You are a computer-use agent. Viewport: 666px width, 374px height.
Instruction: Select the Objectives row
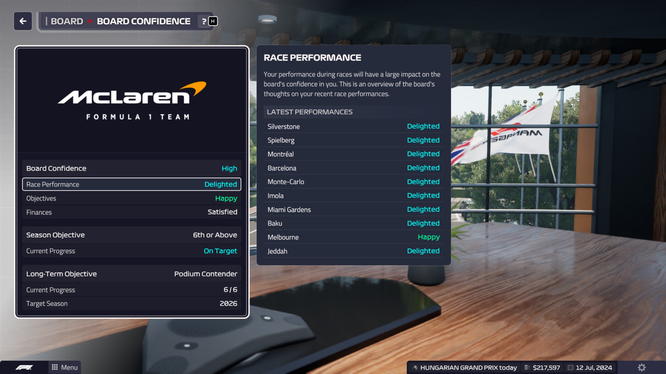click(x=132, y=198)
